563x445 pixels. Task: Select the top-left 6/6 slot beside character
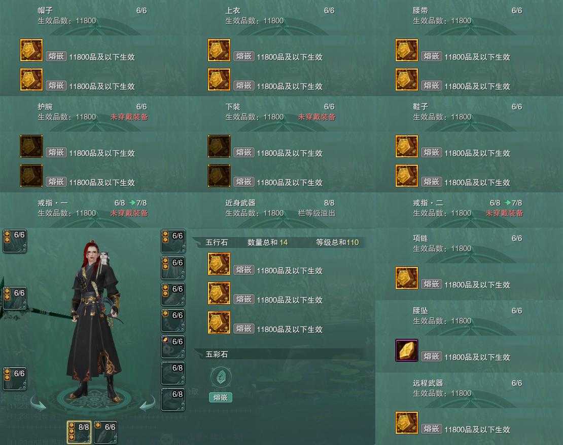coord(15,241)
